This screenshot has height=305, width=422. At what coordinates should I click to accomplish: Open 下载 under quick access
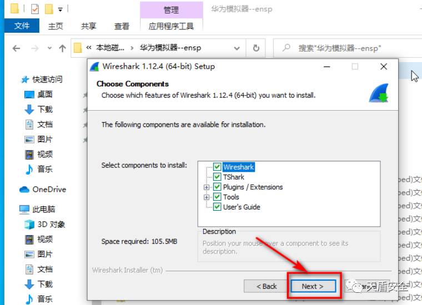point(38,109)
